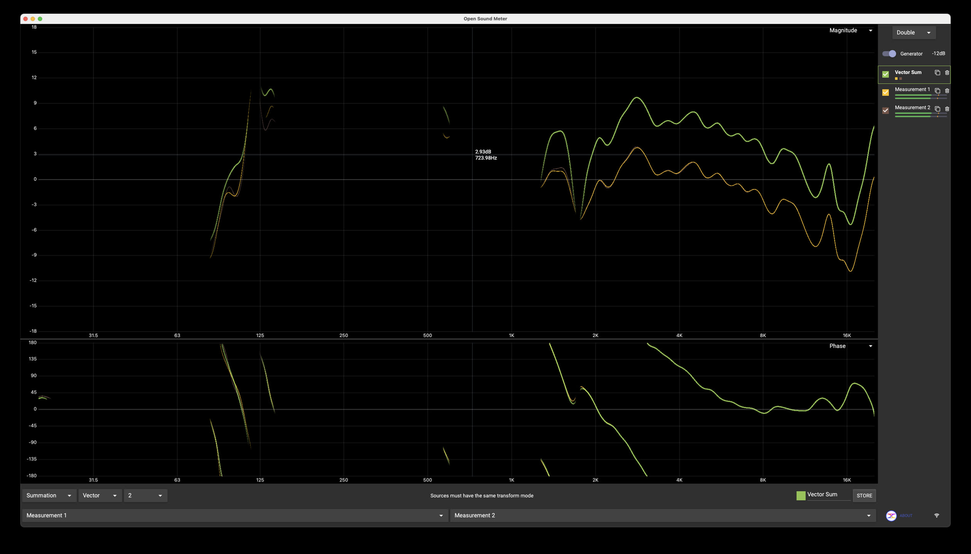This screenshot has height=554, width=971.
Task: Select the Measurement 1 source label in list
Action: (912, 89)
